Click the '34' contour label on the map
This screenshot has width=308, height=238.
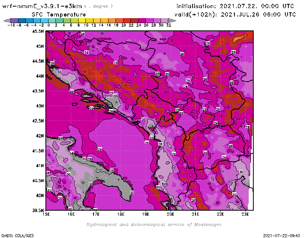coord(71,153)
